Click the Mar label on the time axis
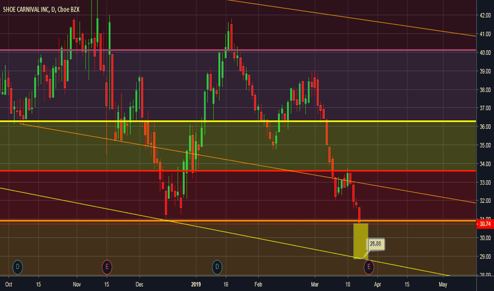Screen dimensions: 494x291 point(315,285)
